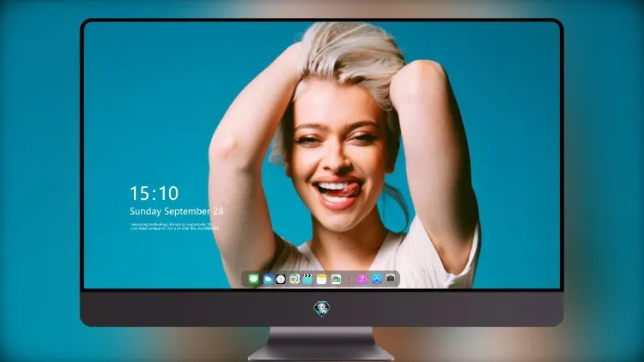The image size is (644, 362).
Task: Open the Camera app in dock
Action: (x=391, y=279)
